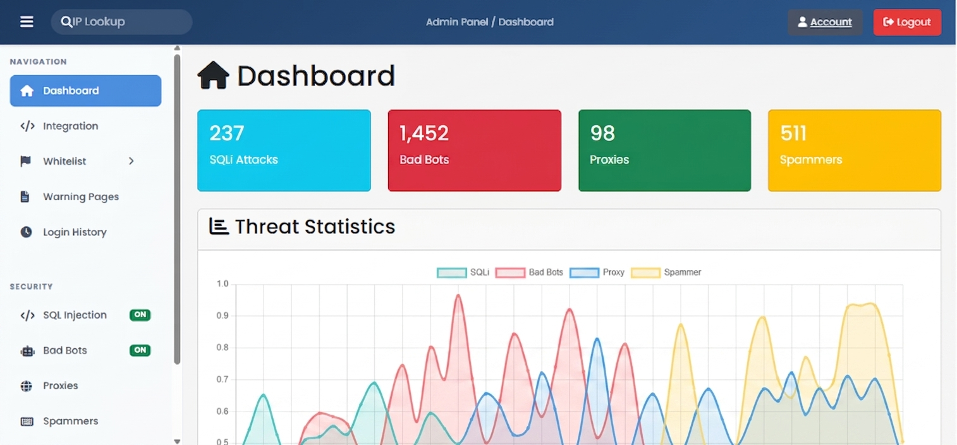Toggle the Bad Bots ON badge
The image size is (957, 445).
click(140, 350)
